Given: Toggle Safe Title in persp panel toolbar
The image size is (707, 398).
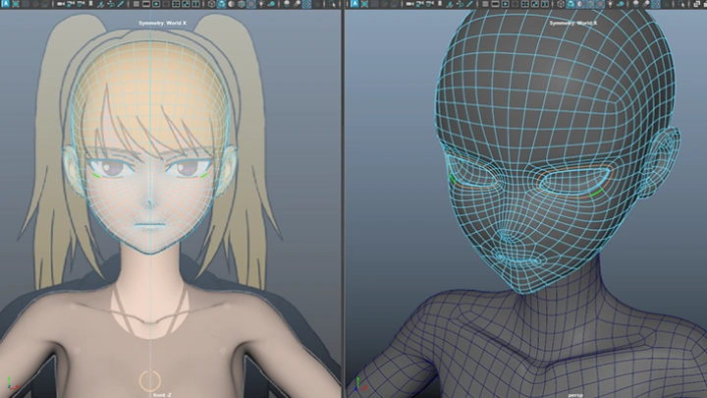Looking at the screenshot, I should pos(546,4).
